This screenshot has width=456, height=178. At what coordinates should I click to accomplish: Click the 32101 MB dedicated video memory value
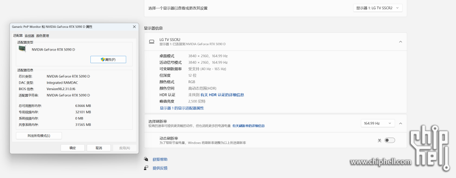tap(83, 112)
